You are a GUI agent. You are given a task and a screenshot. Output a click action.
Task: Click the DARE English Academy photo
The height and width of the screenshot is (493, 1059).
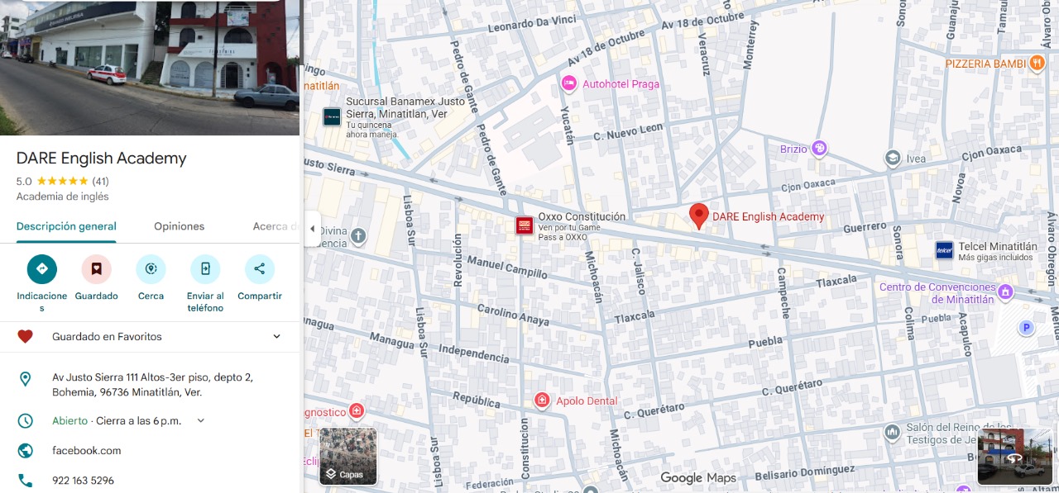150,68
